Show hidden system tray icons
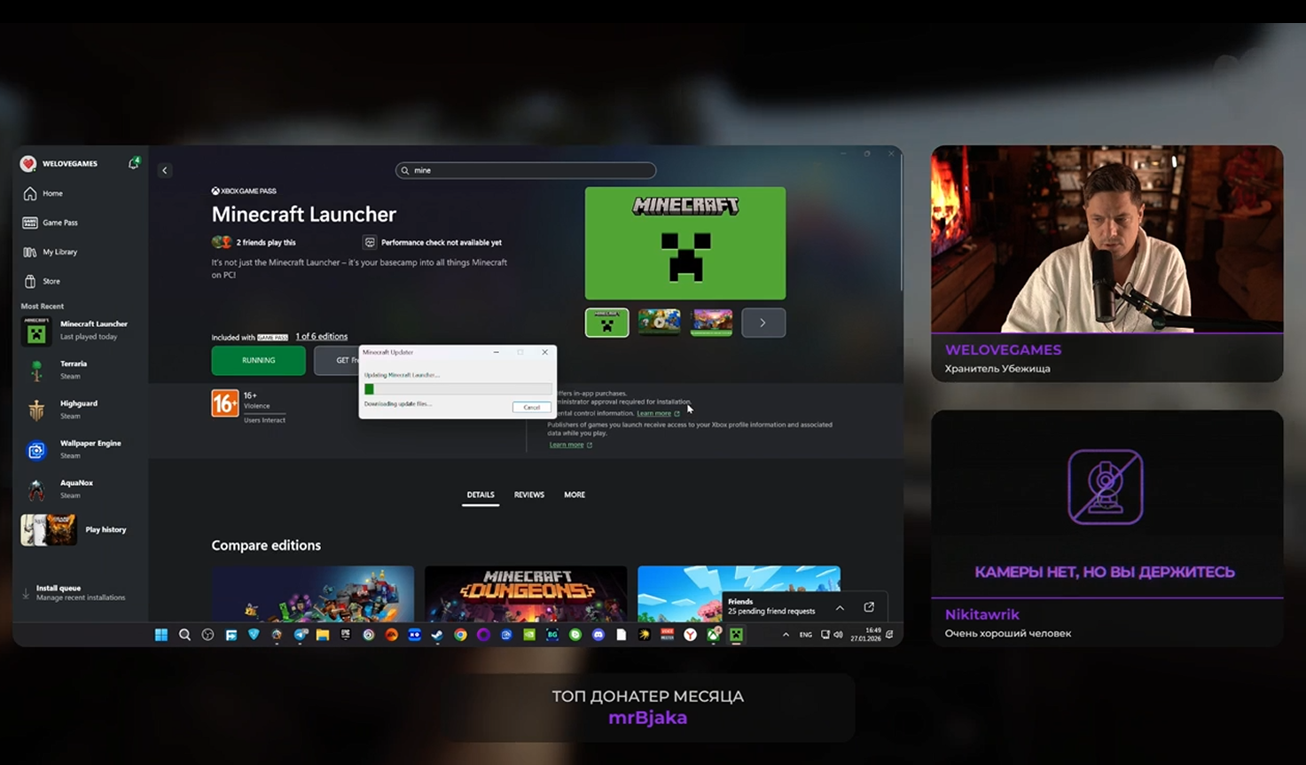The image size is (1306, 765). coord(786,635)
